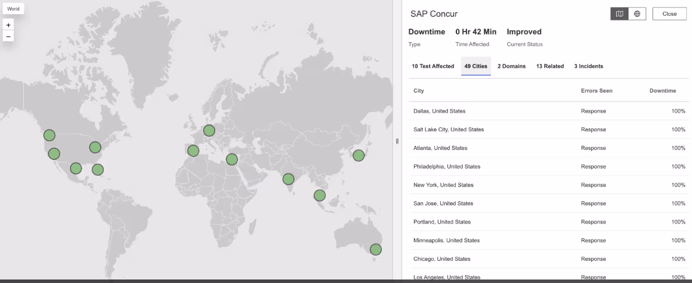Click the green marker over eastern Mediterranean
This screenshot has width=692, height=283.
pos(231,159)
